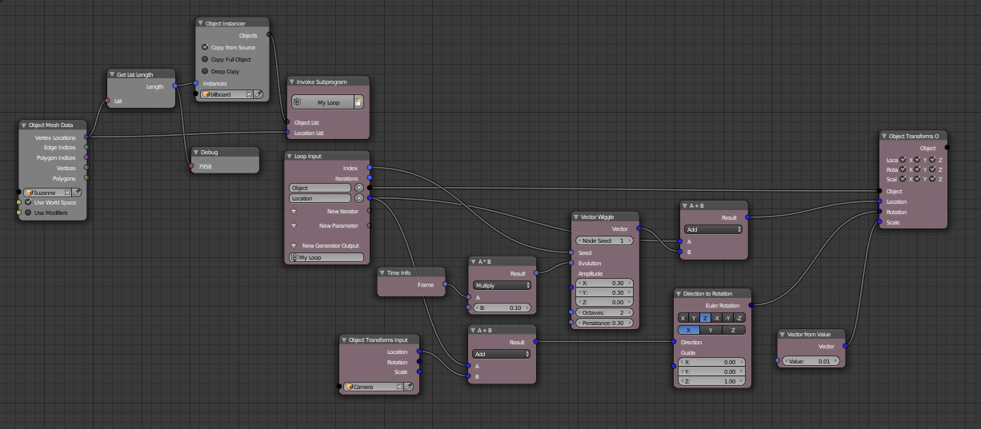Open the Multiply operation dropdown

[502, 285]
